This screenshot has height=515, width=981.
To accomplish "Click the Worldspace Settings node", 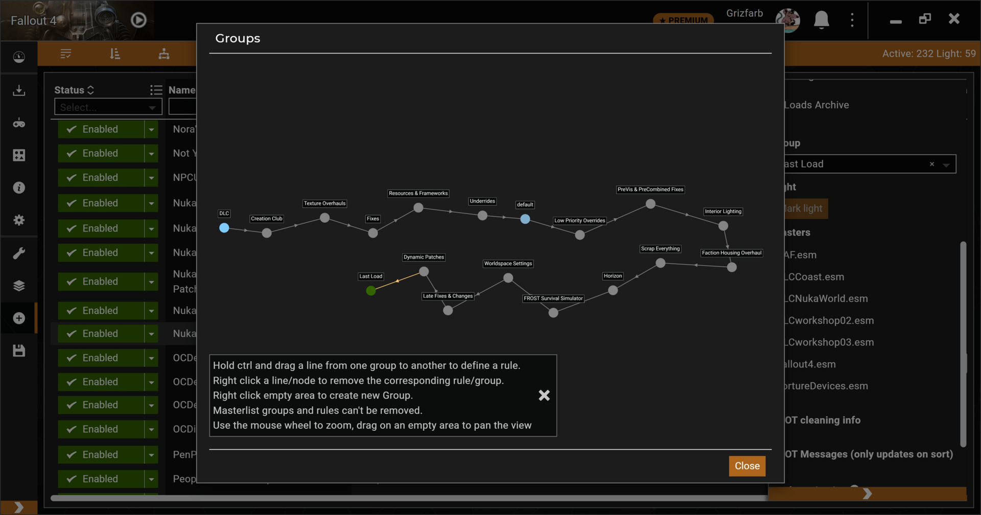I will pyautogui.click(x=508, y=278).
